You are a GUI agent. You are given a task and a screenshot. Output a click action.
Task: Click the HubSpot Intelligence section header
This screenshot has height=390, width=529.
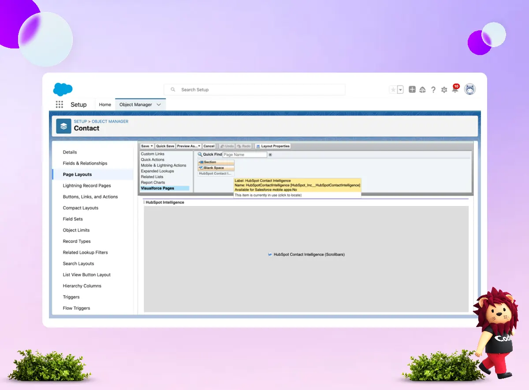165,202
